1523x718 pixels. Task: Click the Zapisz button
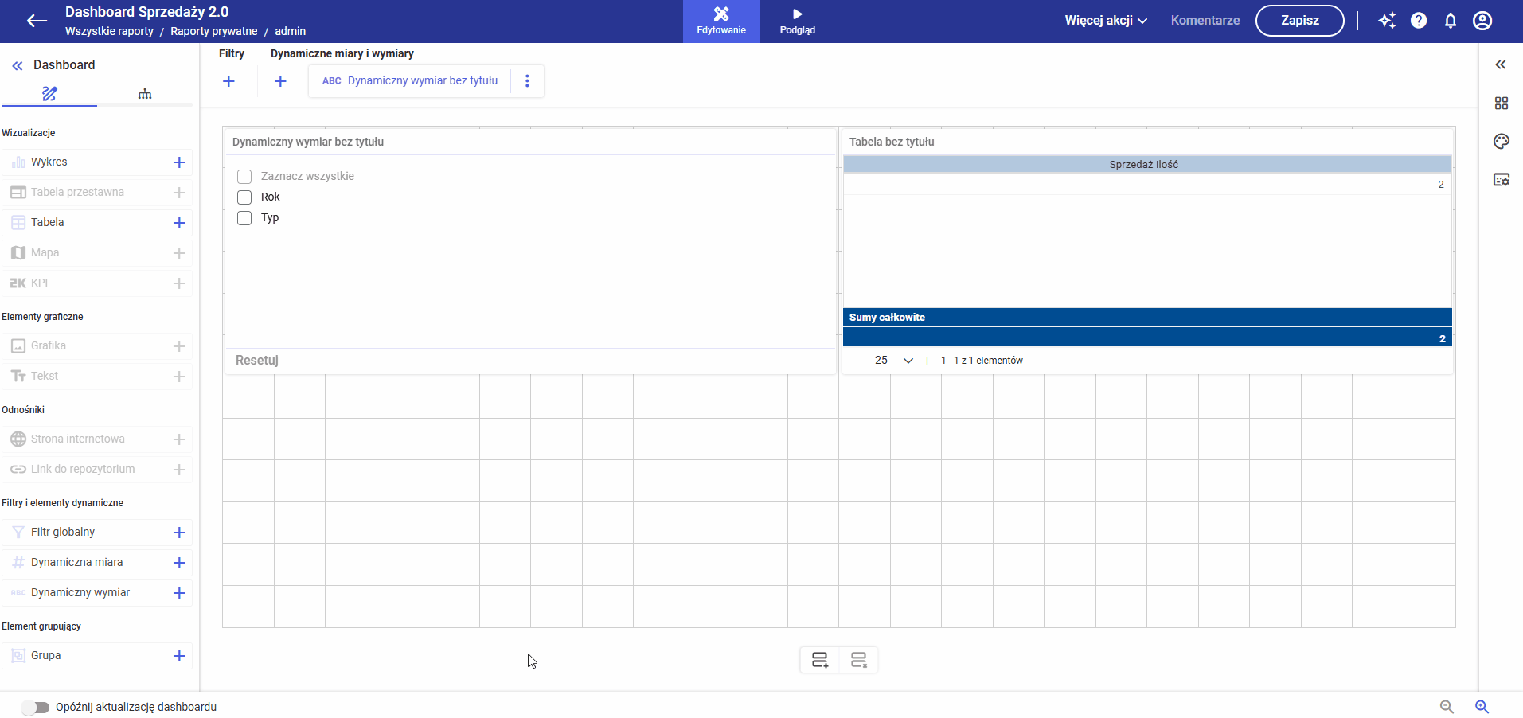[x=1299, y=21]
